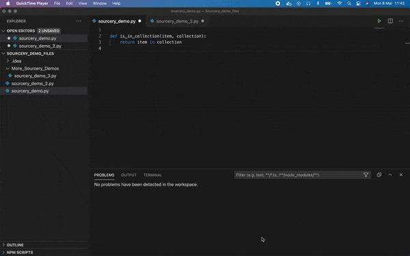Select the TERMINAL panel tab
The width and height of the screenshot is (410, 256).
tap(152, 175)
